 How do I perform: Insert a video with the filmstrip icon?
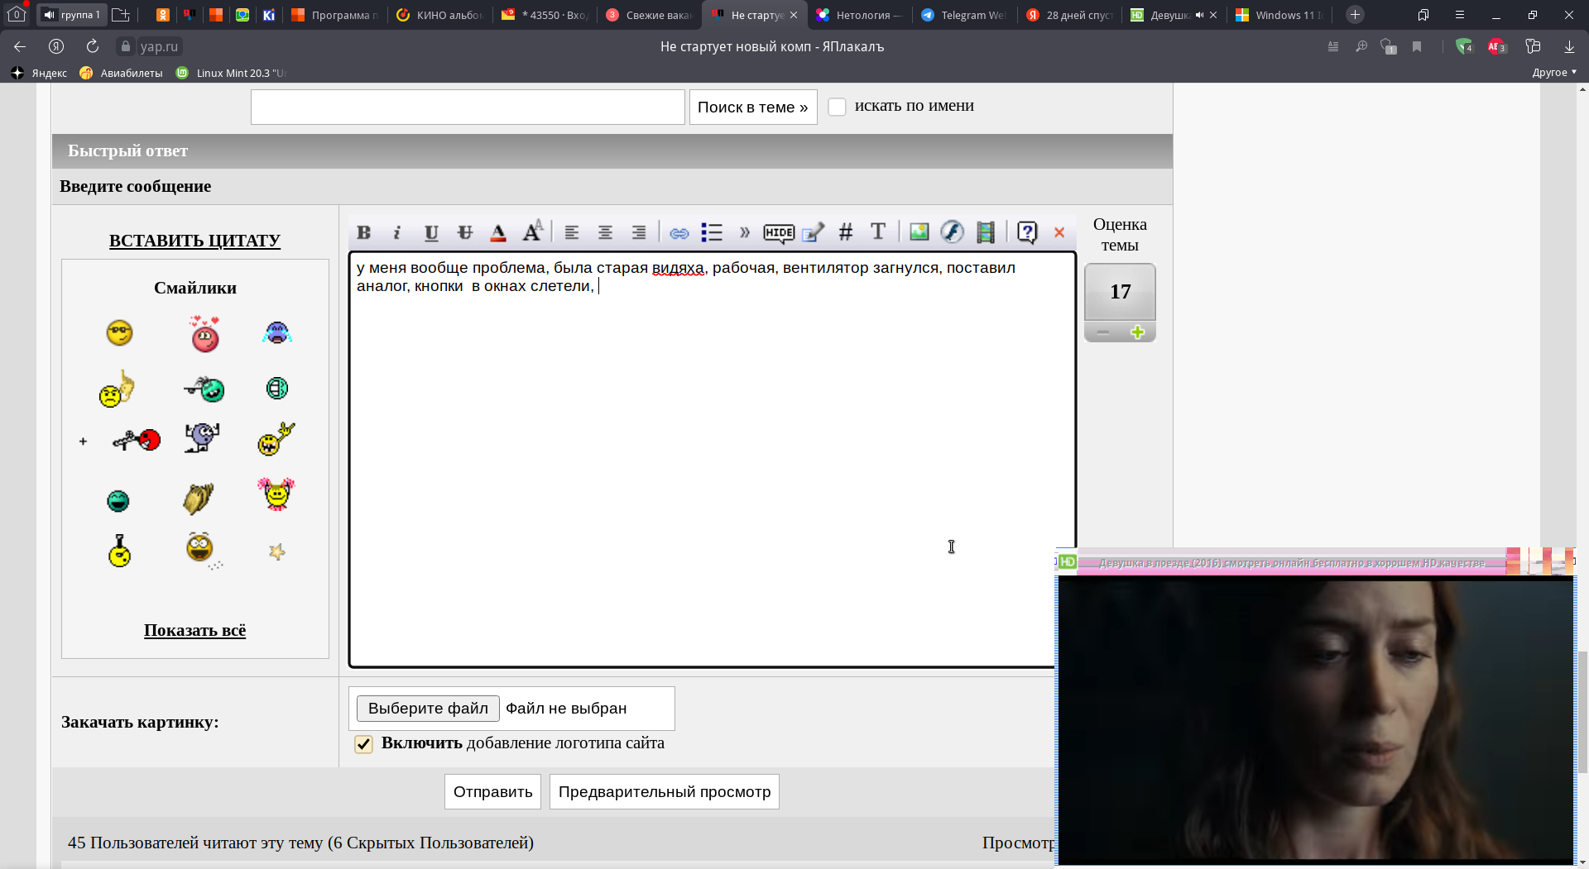coord(986,232)
